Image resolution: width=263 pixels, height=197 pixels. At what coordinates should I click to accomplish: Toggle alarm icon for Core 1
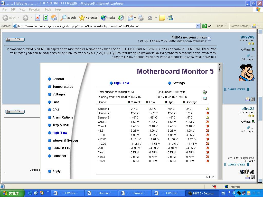pos(208,126)
